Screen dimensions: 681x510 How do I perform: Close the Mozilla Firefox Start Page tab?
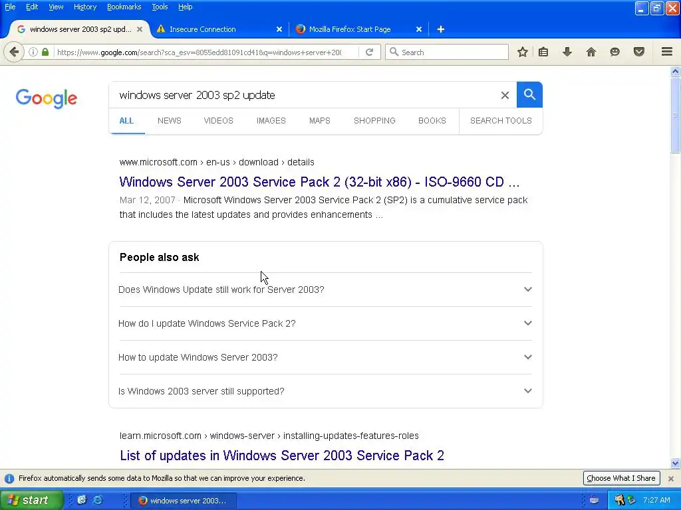pos(419,29)
